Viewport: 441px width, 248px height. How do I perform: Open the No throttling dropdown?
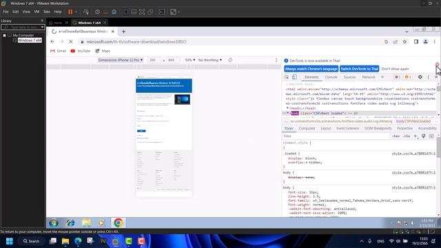(x=209, y=60)
